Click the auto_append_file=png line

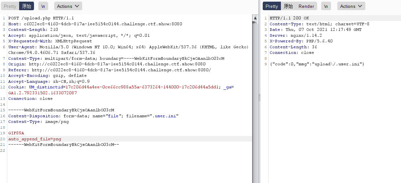(35, 139)
